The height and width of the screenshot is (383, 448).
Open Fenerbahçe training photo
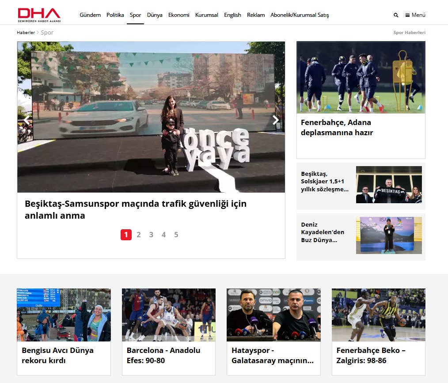pos(361,77)
